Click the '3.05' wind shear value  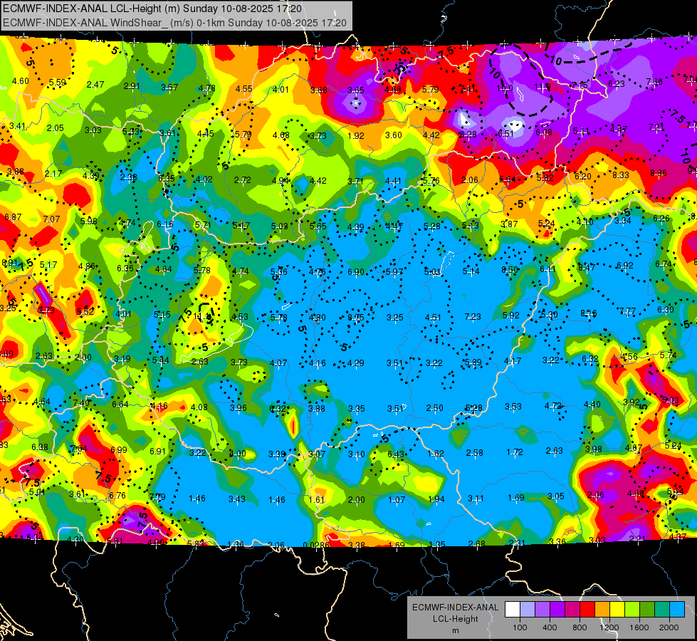tap(555, 496)
